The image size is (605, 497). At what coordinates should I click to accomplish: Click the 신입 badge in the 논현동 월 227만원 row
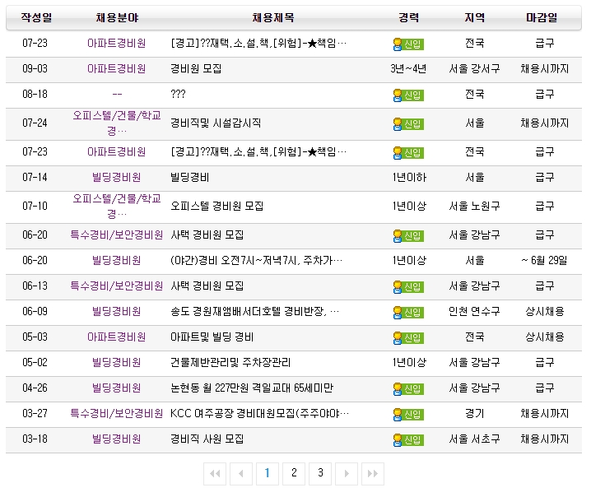pos(408,388)
